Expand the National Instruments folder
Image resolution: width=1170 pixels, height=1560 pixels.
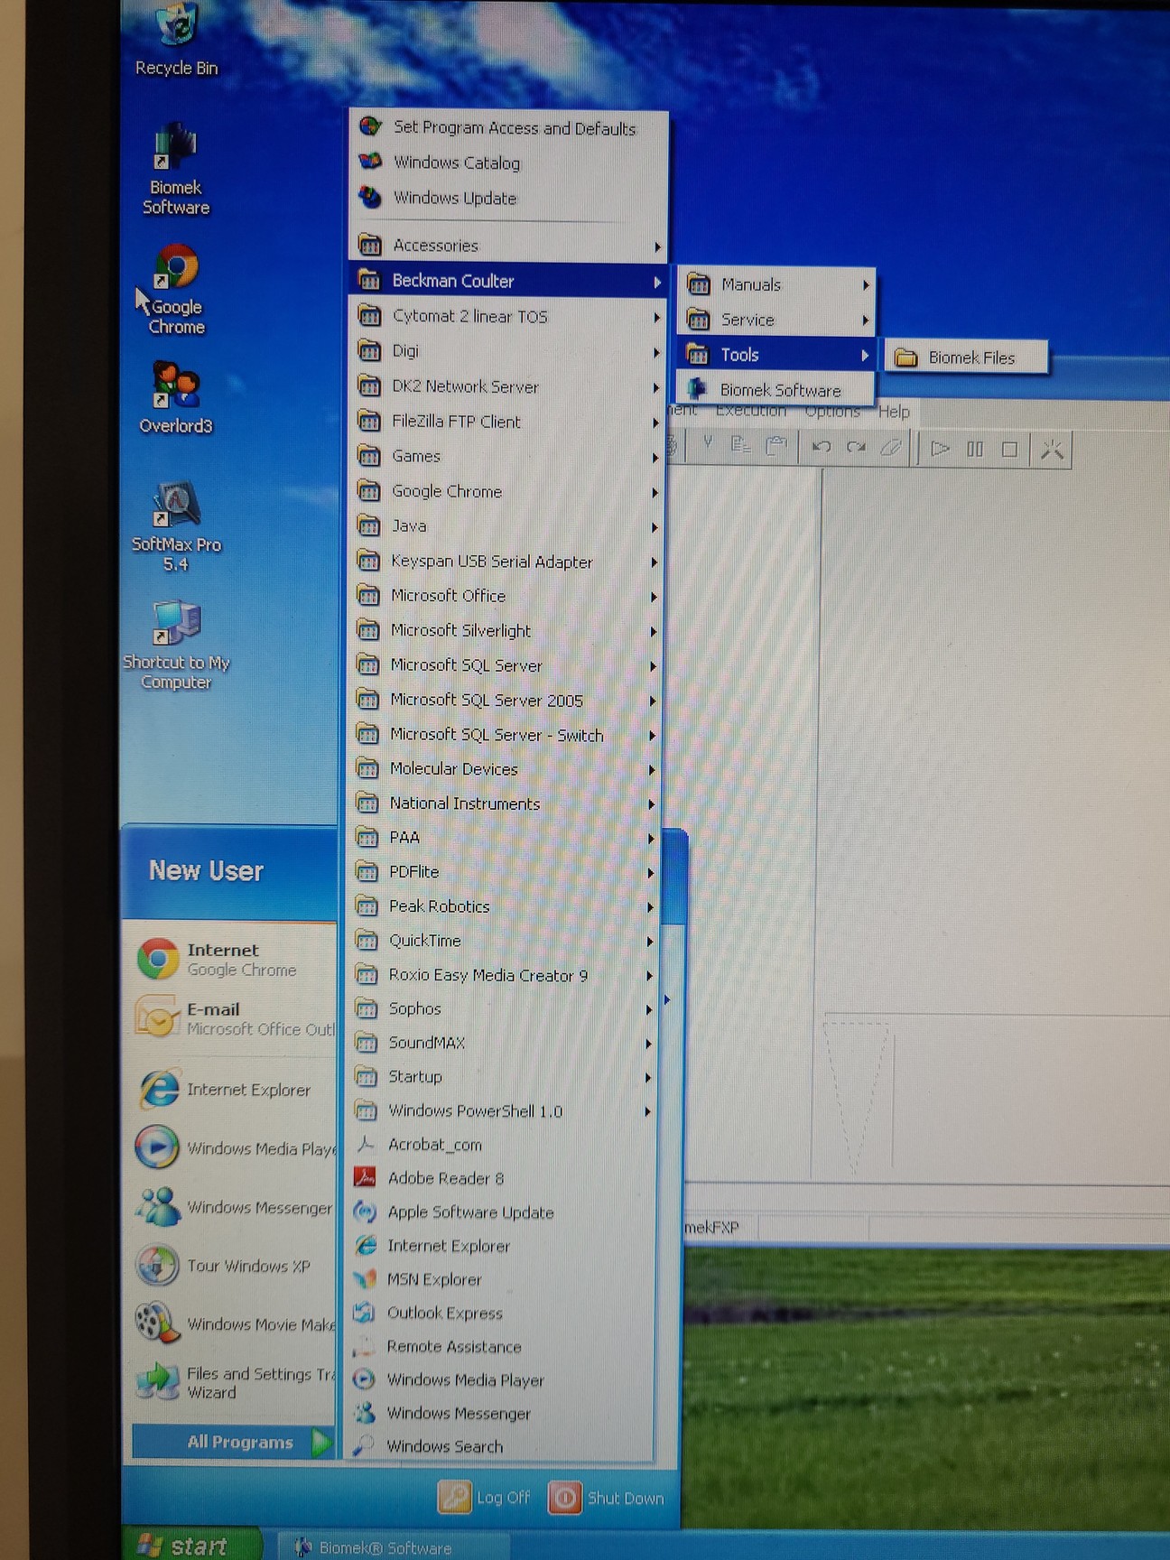pos(504,803)
